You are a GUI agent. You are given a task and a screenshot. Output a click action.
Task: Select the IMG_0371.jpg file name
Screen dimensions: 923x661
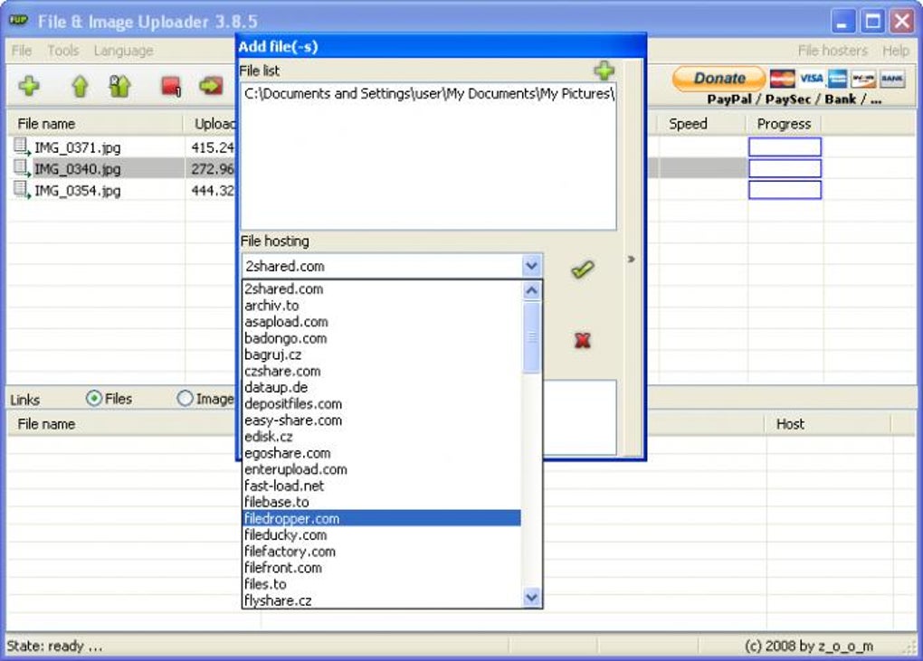[x=77, y=147]
